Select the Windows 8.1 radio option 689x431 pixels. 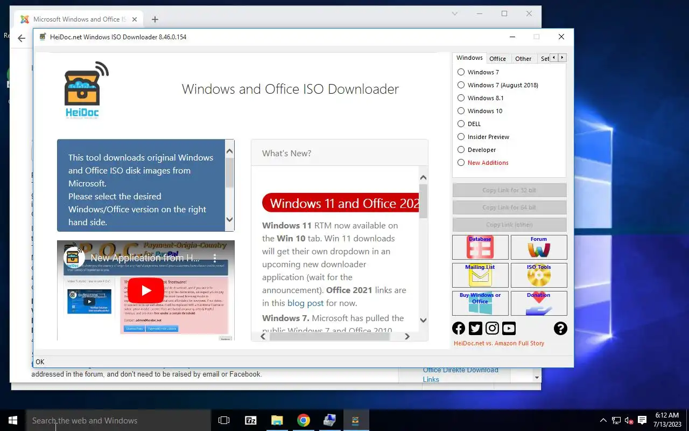pos(480,98)
